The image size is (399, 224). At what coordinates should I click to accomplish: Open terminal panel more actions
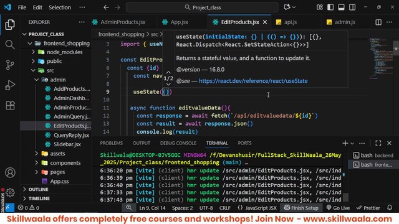pos(362,143)
